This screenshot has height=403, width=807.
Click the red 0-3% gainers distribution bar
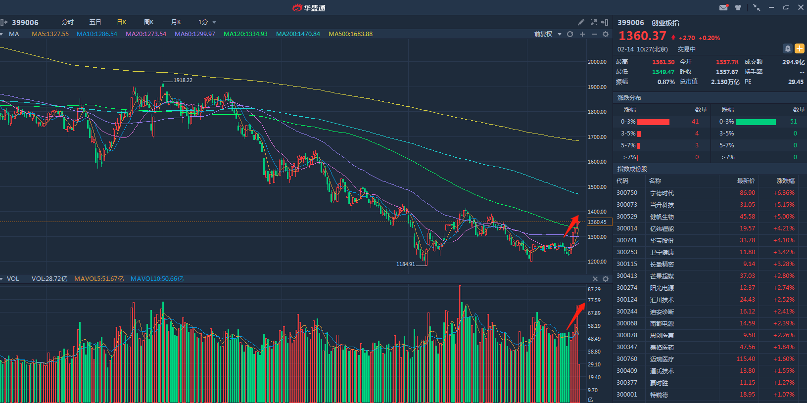coord(653,122)
